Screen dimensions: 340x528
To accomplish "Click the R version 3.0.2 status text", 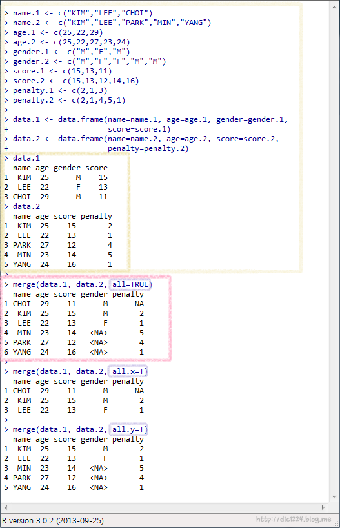I will [x=53, y=521].
